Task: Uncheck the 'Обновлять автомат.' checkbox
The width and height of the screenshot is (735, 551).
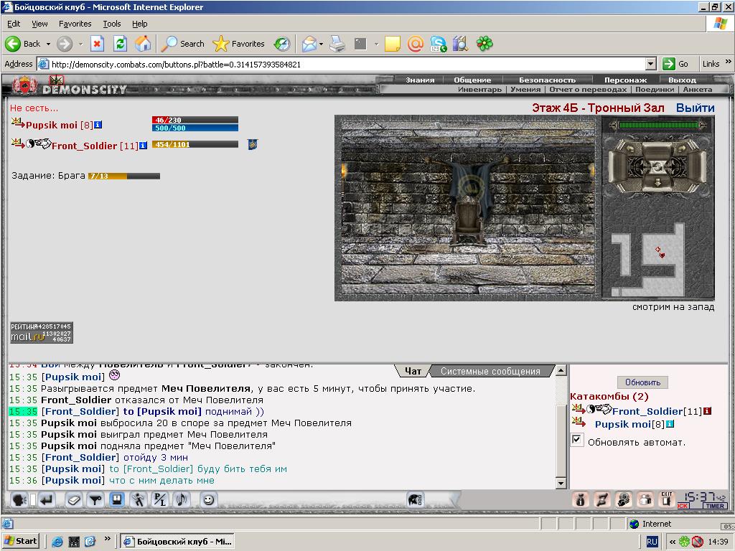Action: (x=577, y=440)
